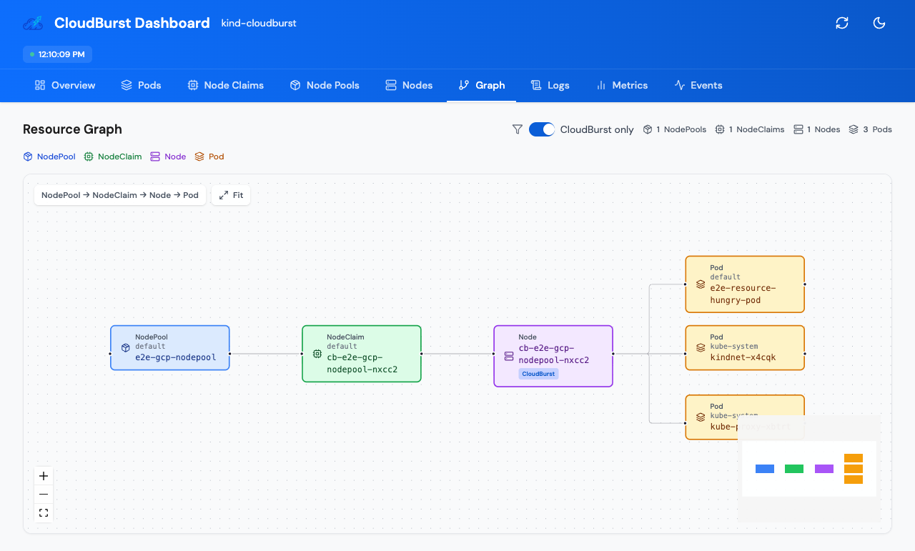Disable the CloudBurst only toggle
Screen dimensions: 915x551
coord(542,129)
